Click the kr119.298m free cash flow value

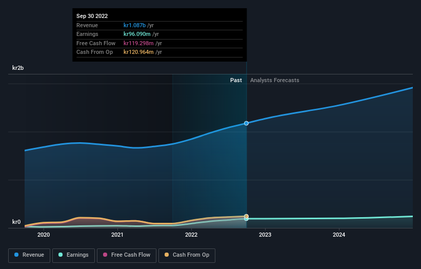point(138,43)
